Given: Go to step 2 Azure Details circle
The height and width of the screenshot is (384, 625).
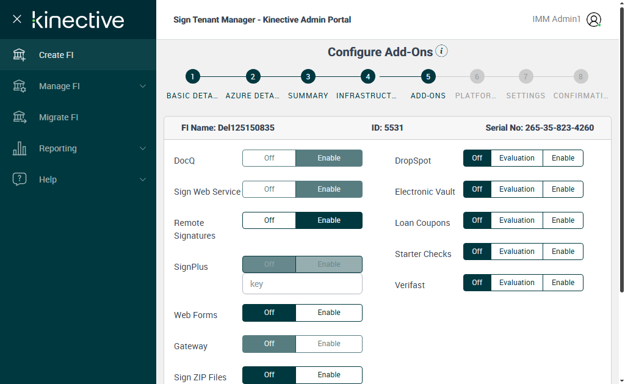Looking at the screenshot, I should [253, 76].
